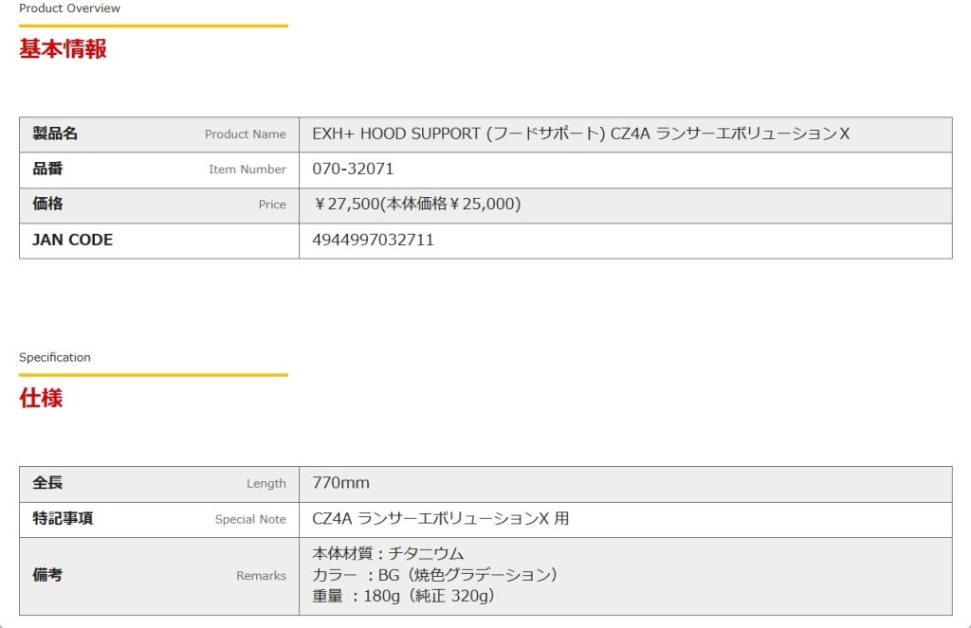Image resolution: width=971 pixels, height=628 pixels.
Task: Click the 製品名 row label
Action: coord(55,134)
